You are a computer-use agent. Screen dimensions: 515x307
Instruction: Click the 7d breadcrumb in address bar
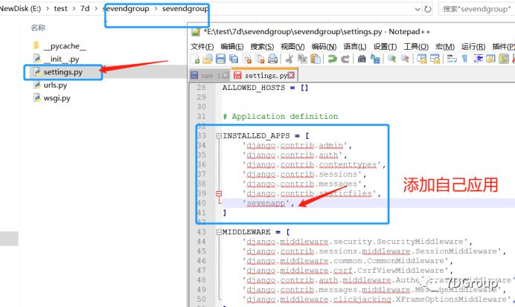click(85, 8)
